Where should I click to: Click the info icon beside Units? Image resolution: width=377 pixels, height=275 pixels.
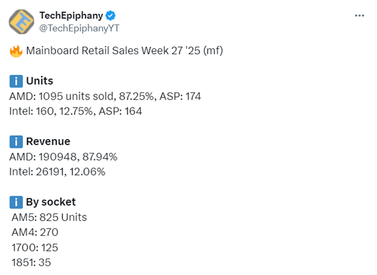pos(16,81)
